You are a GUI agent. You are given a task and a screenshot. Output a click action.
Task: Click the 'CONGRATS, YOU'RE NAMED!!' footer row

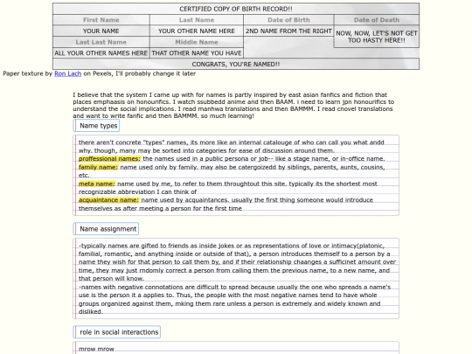point(236,64)
